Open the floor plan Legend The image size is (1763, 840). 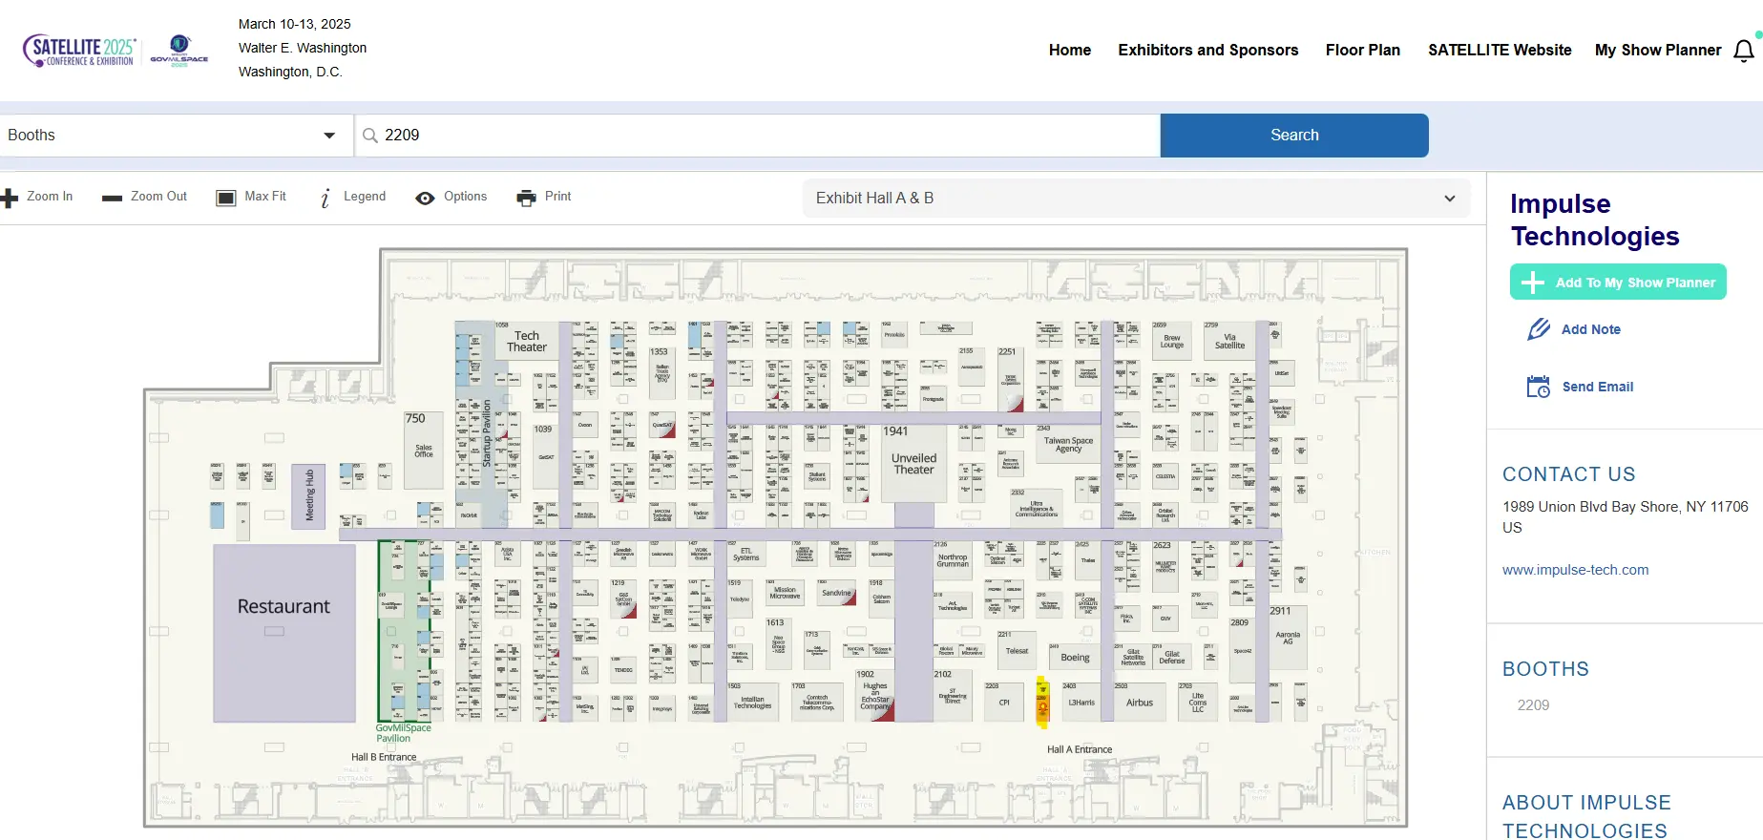click(x=325, y=198)
